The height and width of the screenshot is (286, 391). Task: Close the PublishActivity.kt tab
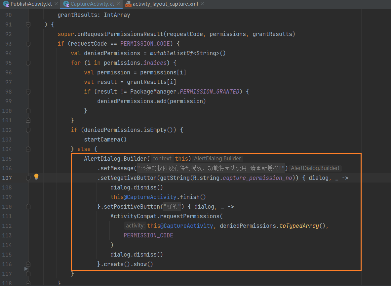click(56, 4)
